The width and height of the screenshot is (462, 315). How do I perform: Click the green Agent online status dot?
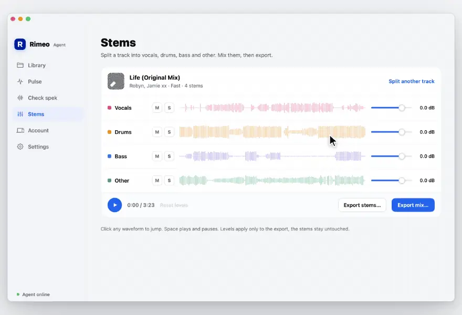[x=18, y=295]
